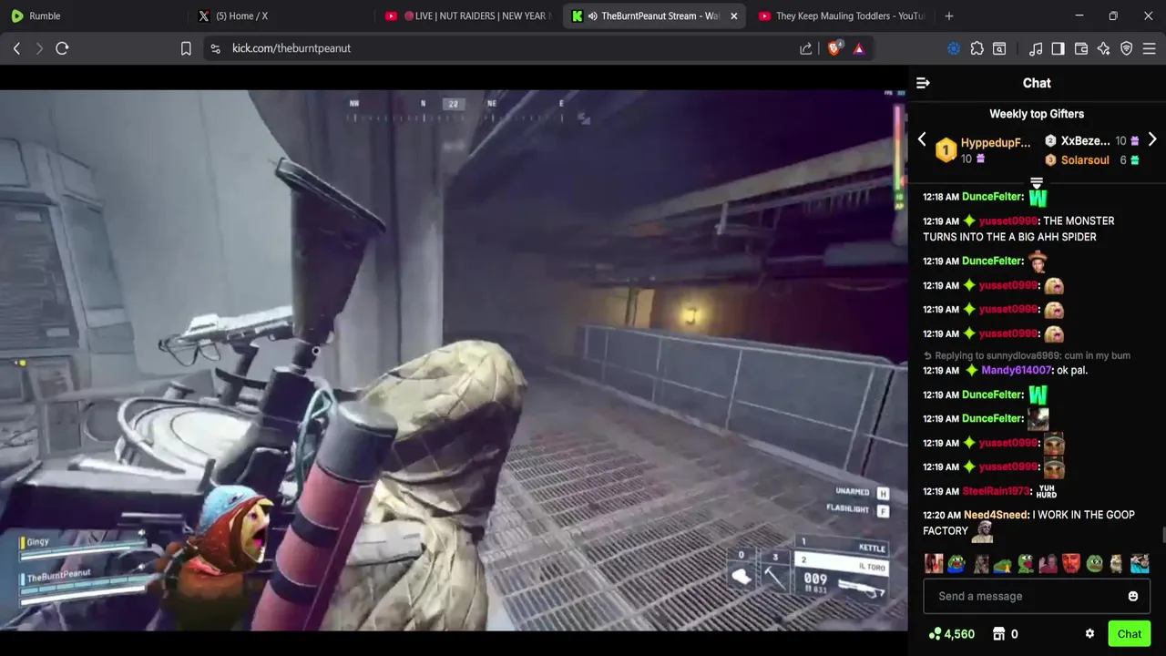Open Leo AI sparkle icon
Image resolution: width=1166 pixels, height=656 pixels.
click(1104, 48)
